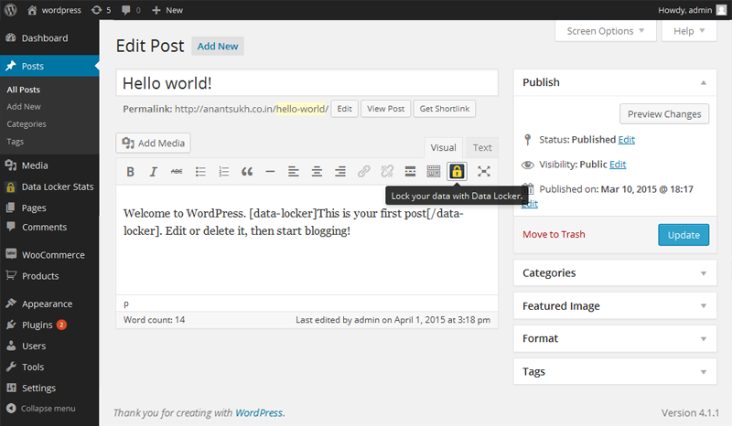The width and height of the screenshot is (732, 426).
Task: Toggle the toolbar kitchen sink
Action: pos(433,172)
